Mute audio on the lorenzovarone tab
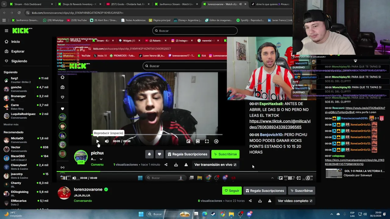Screen dimensions: 390x219 [x=240, y=4]
